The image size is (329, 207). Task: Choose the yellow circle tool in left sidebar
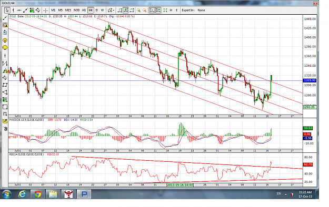pos(5,40)
